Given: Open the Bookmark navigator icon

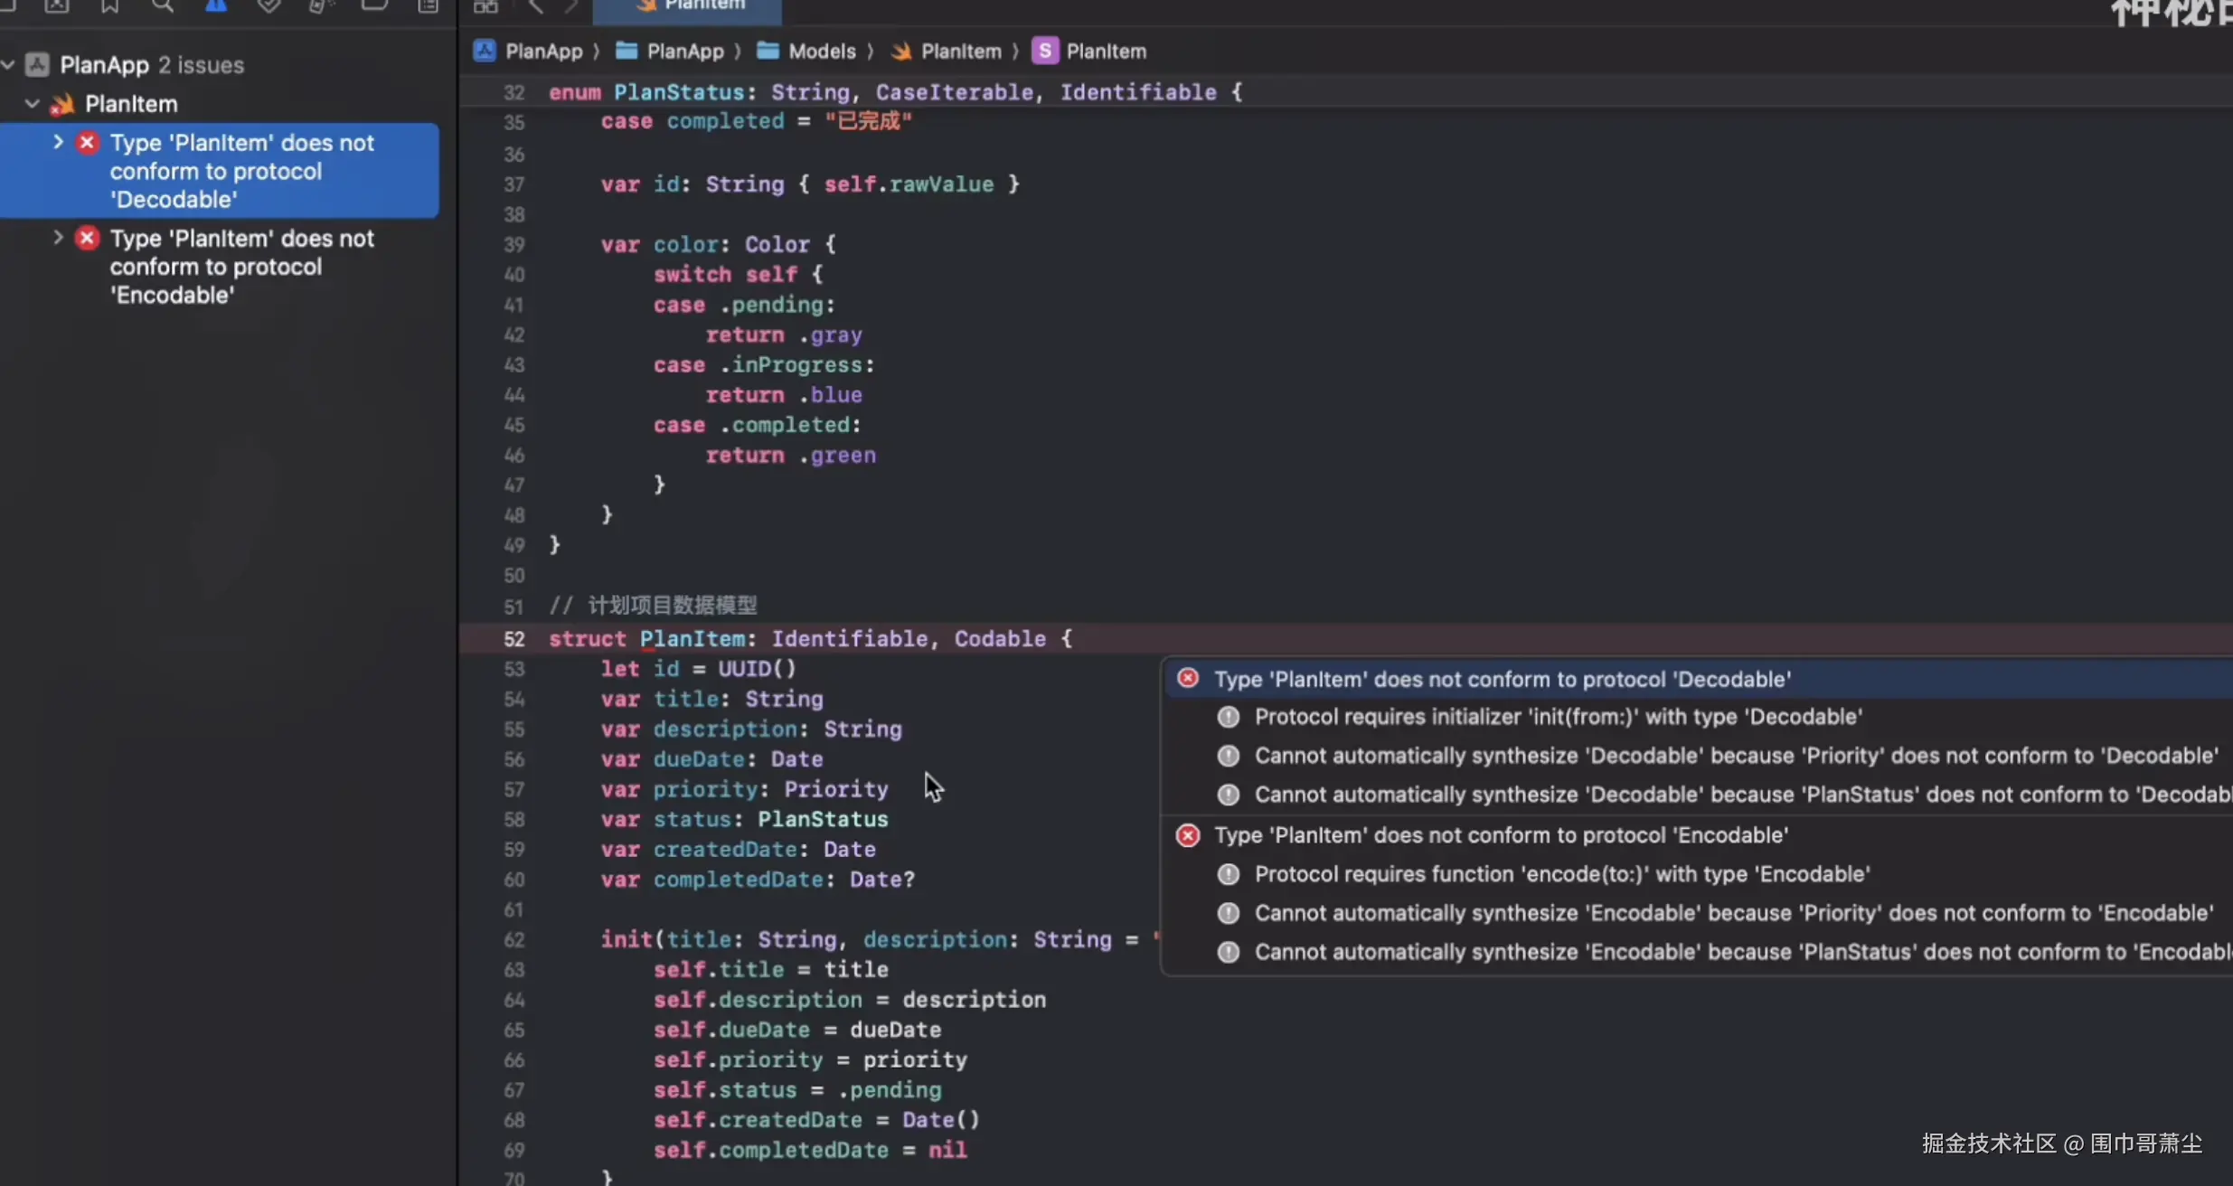Looking at the screenshot, I should (x=109, y=5).
